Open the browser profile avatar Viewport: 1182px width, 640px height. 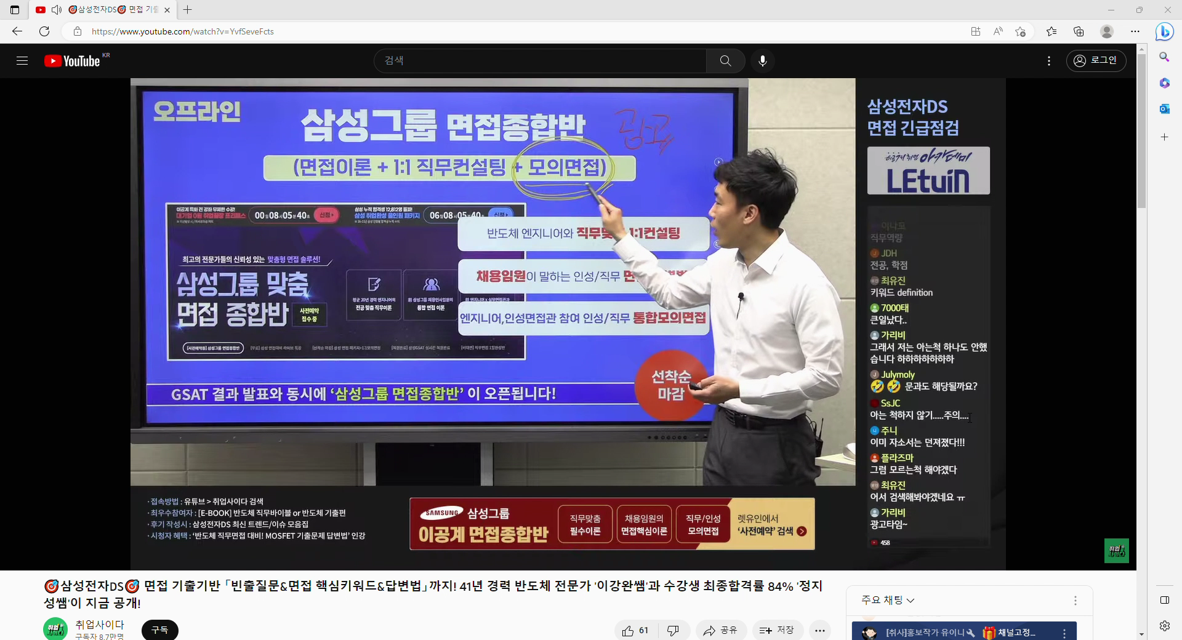1107,31
